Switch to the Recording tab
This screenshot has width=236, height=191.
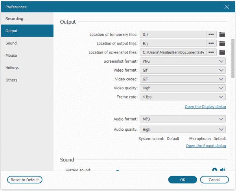[15, 19]
